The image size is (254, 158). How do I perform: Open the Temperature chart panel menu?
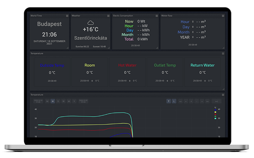click(x=223, y=95)
